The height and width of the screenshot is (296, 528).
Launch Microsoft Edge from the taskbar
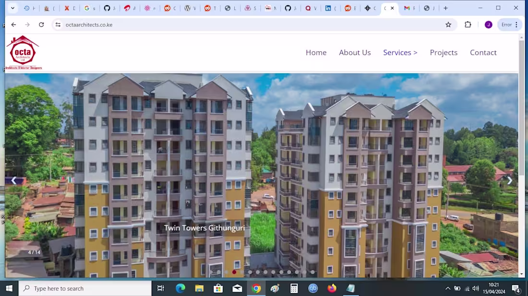[180, 288]
